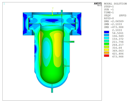The height and width of the screenshot is (103, 128).
Task: Click the X axis label
Action: tap(58, 13)
